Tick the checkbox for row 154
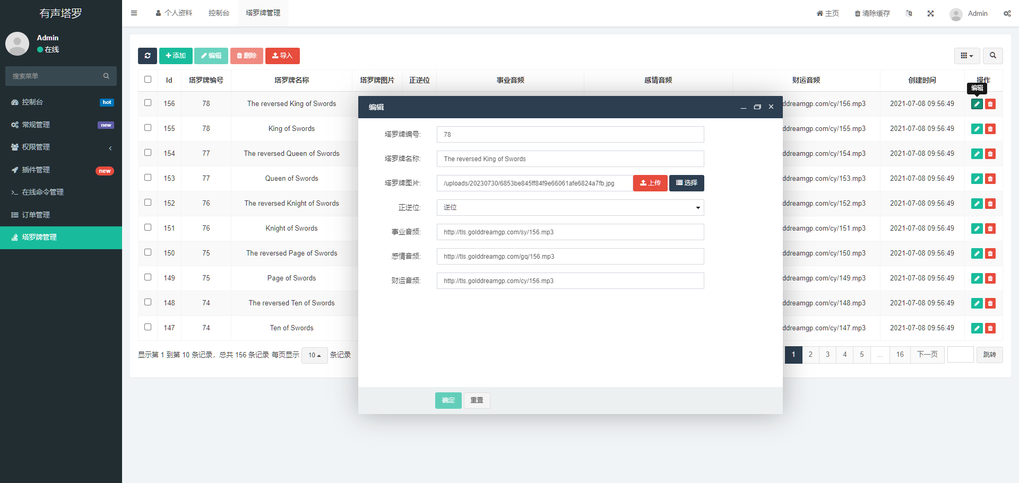This screenshot has width=1019, height=483. click(148, 153)
